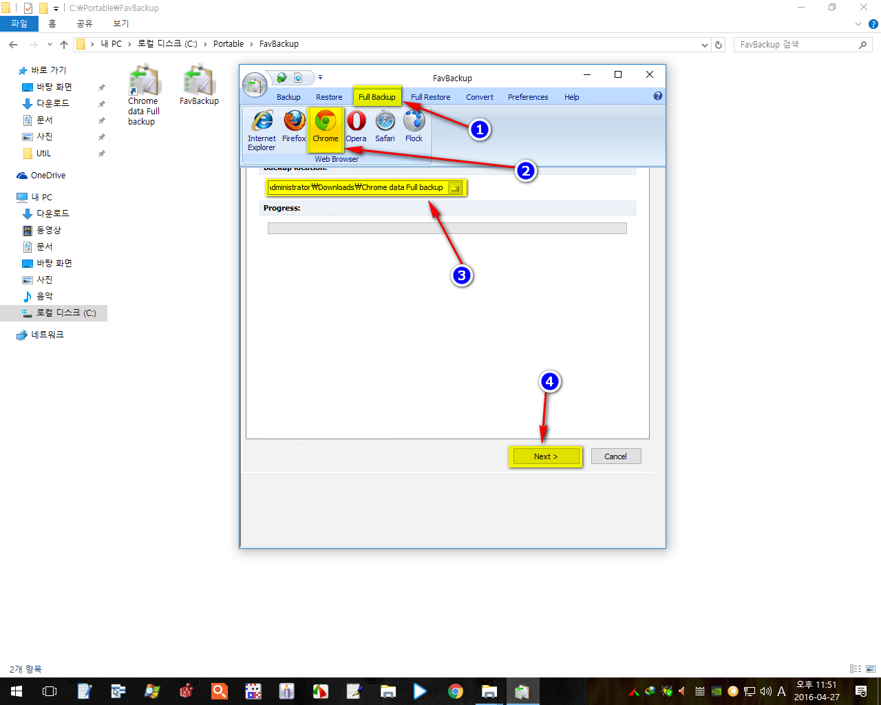Click the taskbar clock showing 오후 11:51

tap(816, 691)
